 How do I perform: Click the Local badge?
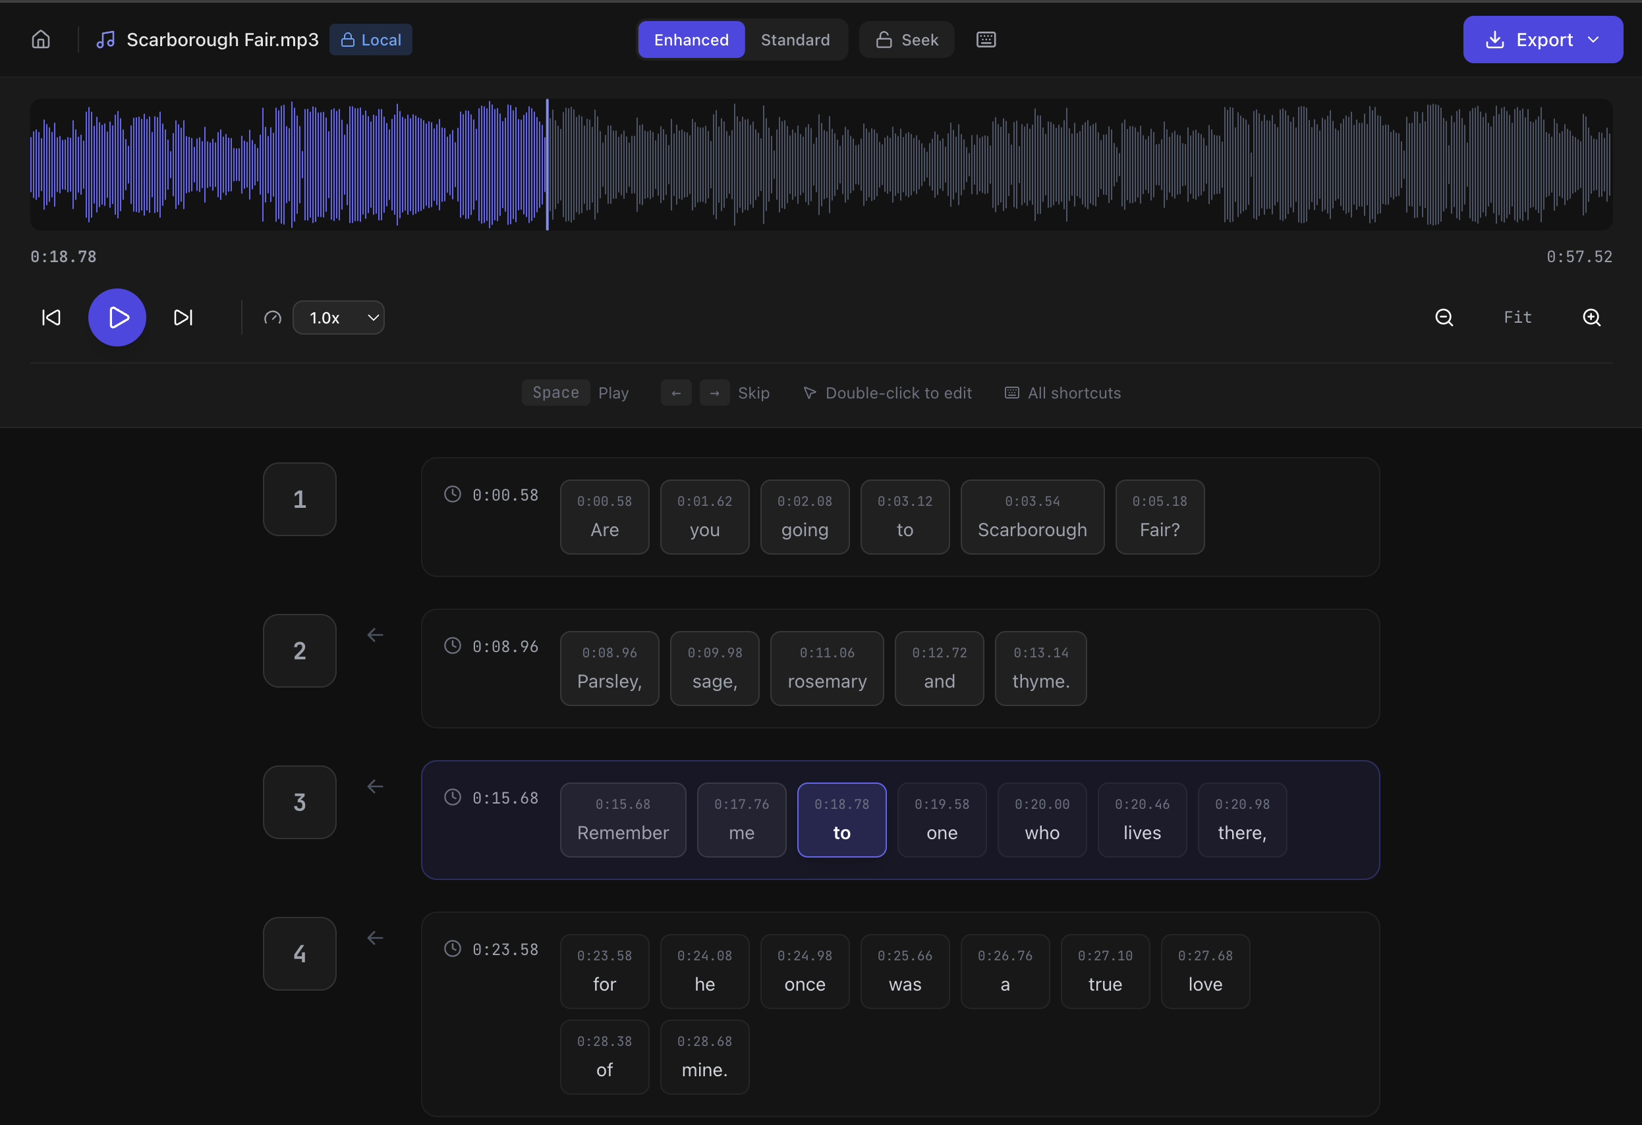pos(371,40)
